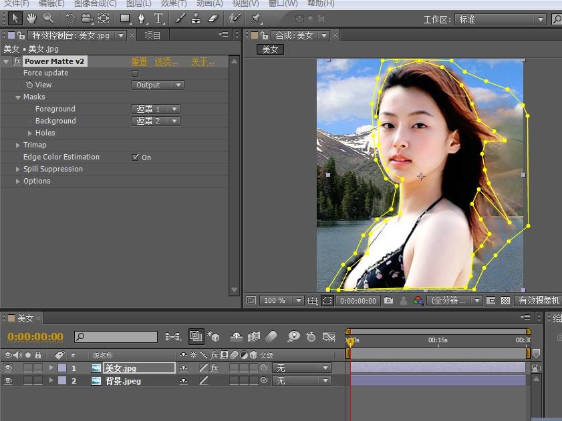Open the Foreground 遮罩 1 dropdown
Viewport: 562px width, 421px height.
coord(156,109)
